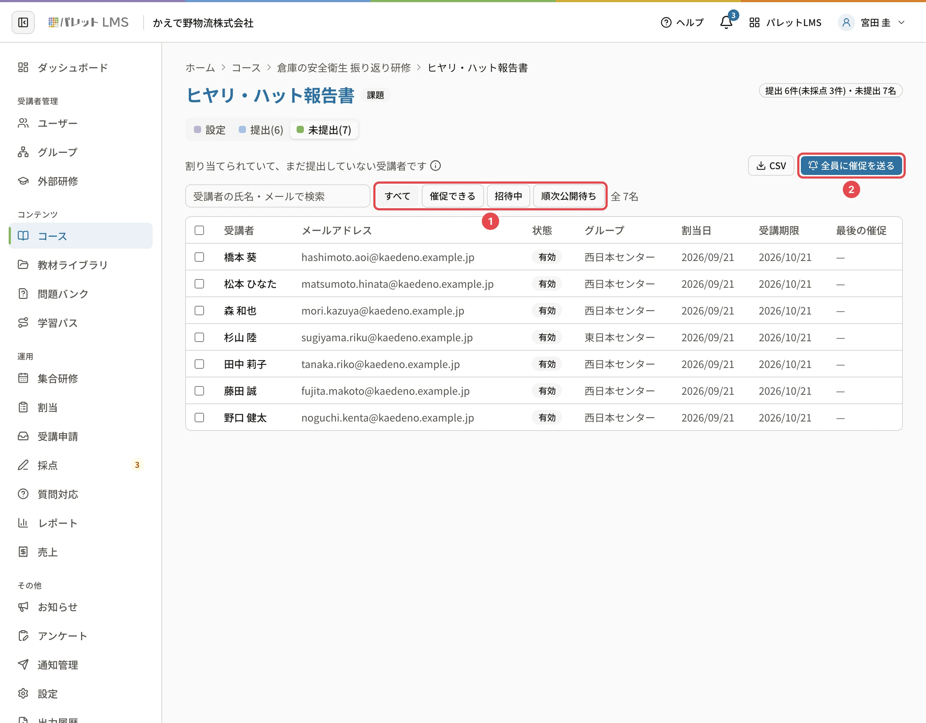Tick the checkbox for 野口 健太
The width and height of the screenshot is (926, 723).
tap(199, 418)
